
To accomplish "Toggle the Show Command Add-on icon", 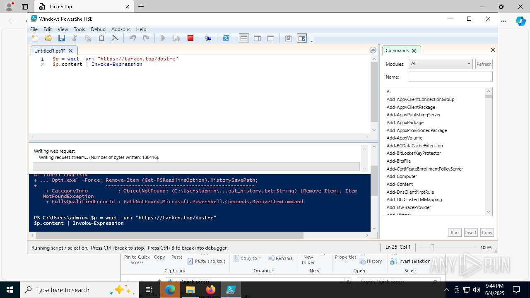I will click(x=302, y=38).
